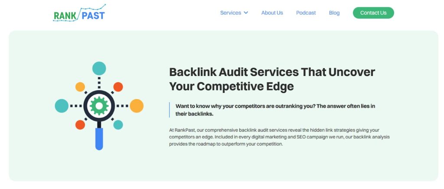This screenshot has width=444, height=189.
Task: Open the Blog page
Action: (334, 13)
